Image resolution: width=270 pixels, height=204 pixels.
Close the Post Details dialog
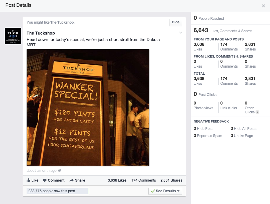tap(263, 6)
